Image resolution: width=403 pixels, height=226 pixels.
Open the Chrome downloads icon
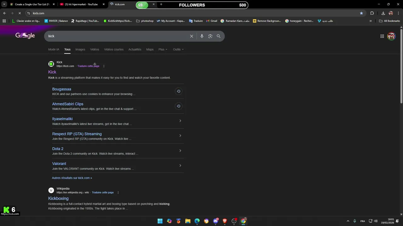(x=383, y=13)
